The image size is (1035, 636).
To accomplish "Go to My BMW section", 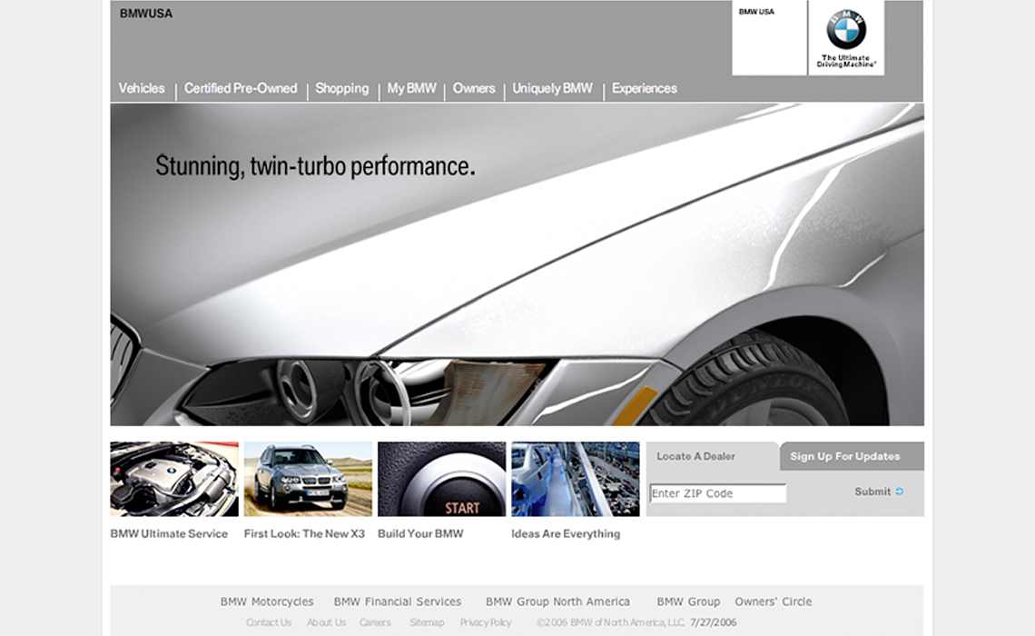I will 411,88.
